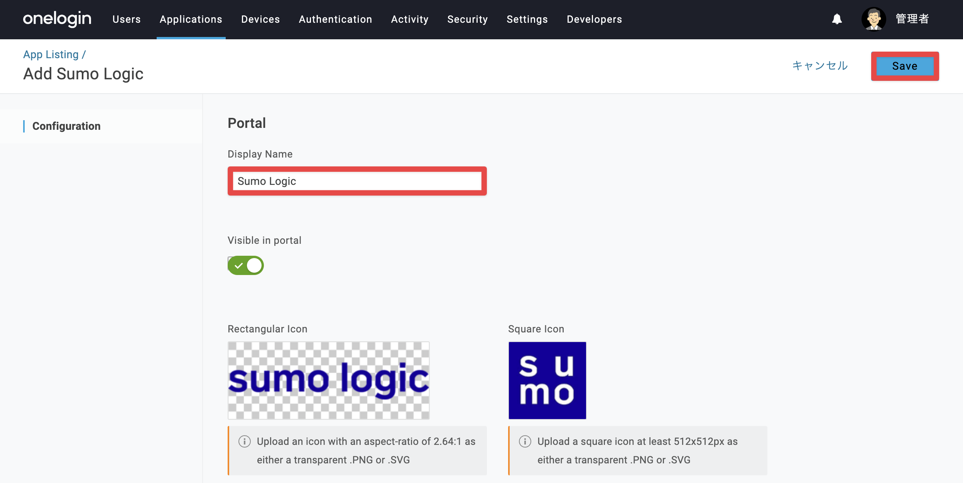Click the Save button
This screenshot has width=963, height=483.
(905, 66)
